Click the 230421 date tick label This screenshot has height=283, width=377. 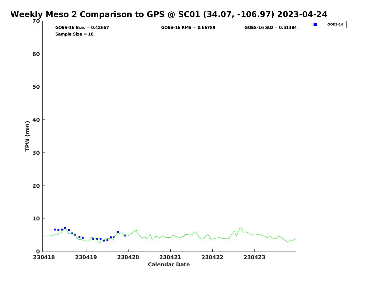[x=170, y=257]
